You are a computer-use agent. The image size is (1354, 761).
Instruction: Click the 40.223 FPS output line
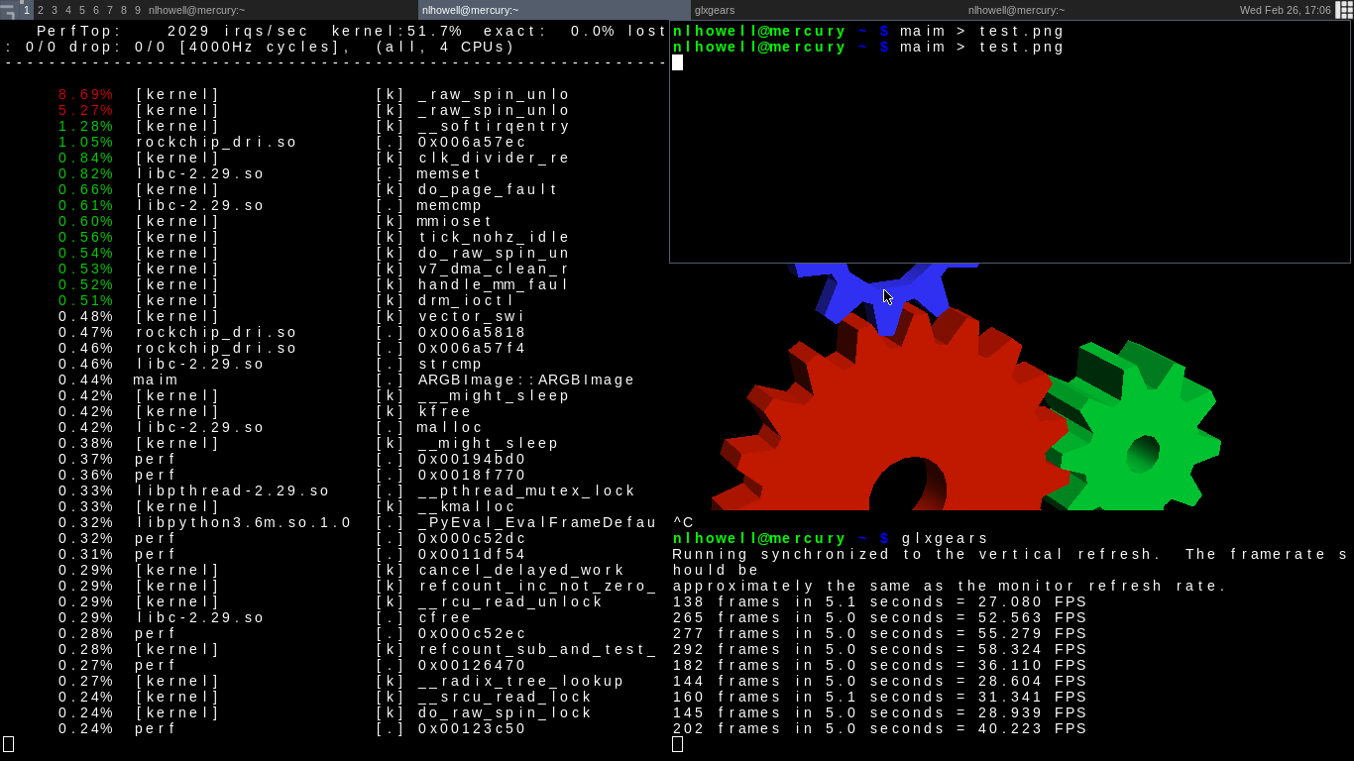(879, 729)
